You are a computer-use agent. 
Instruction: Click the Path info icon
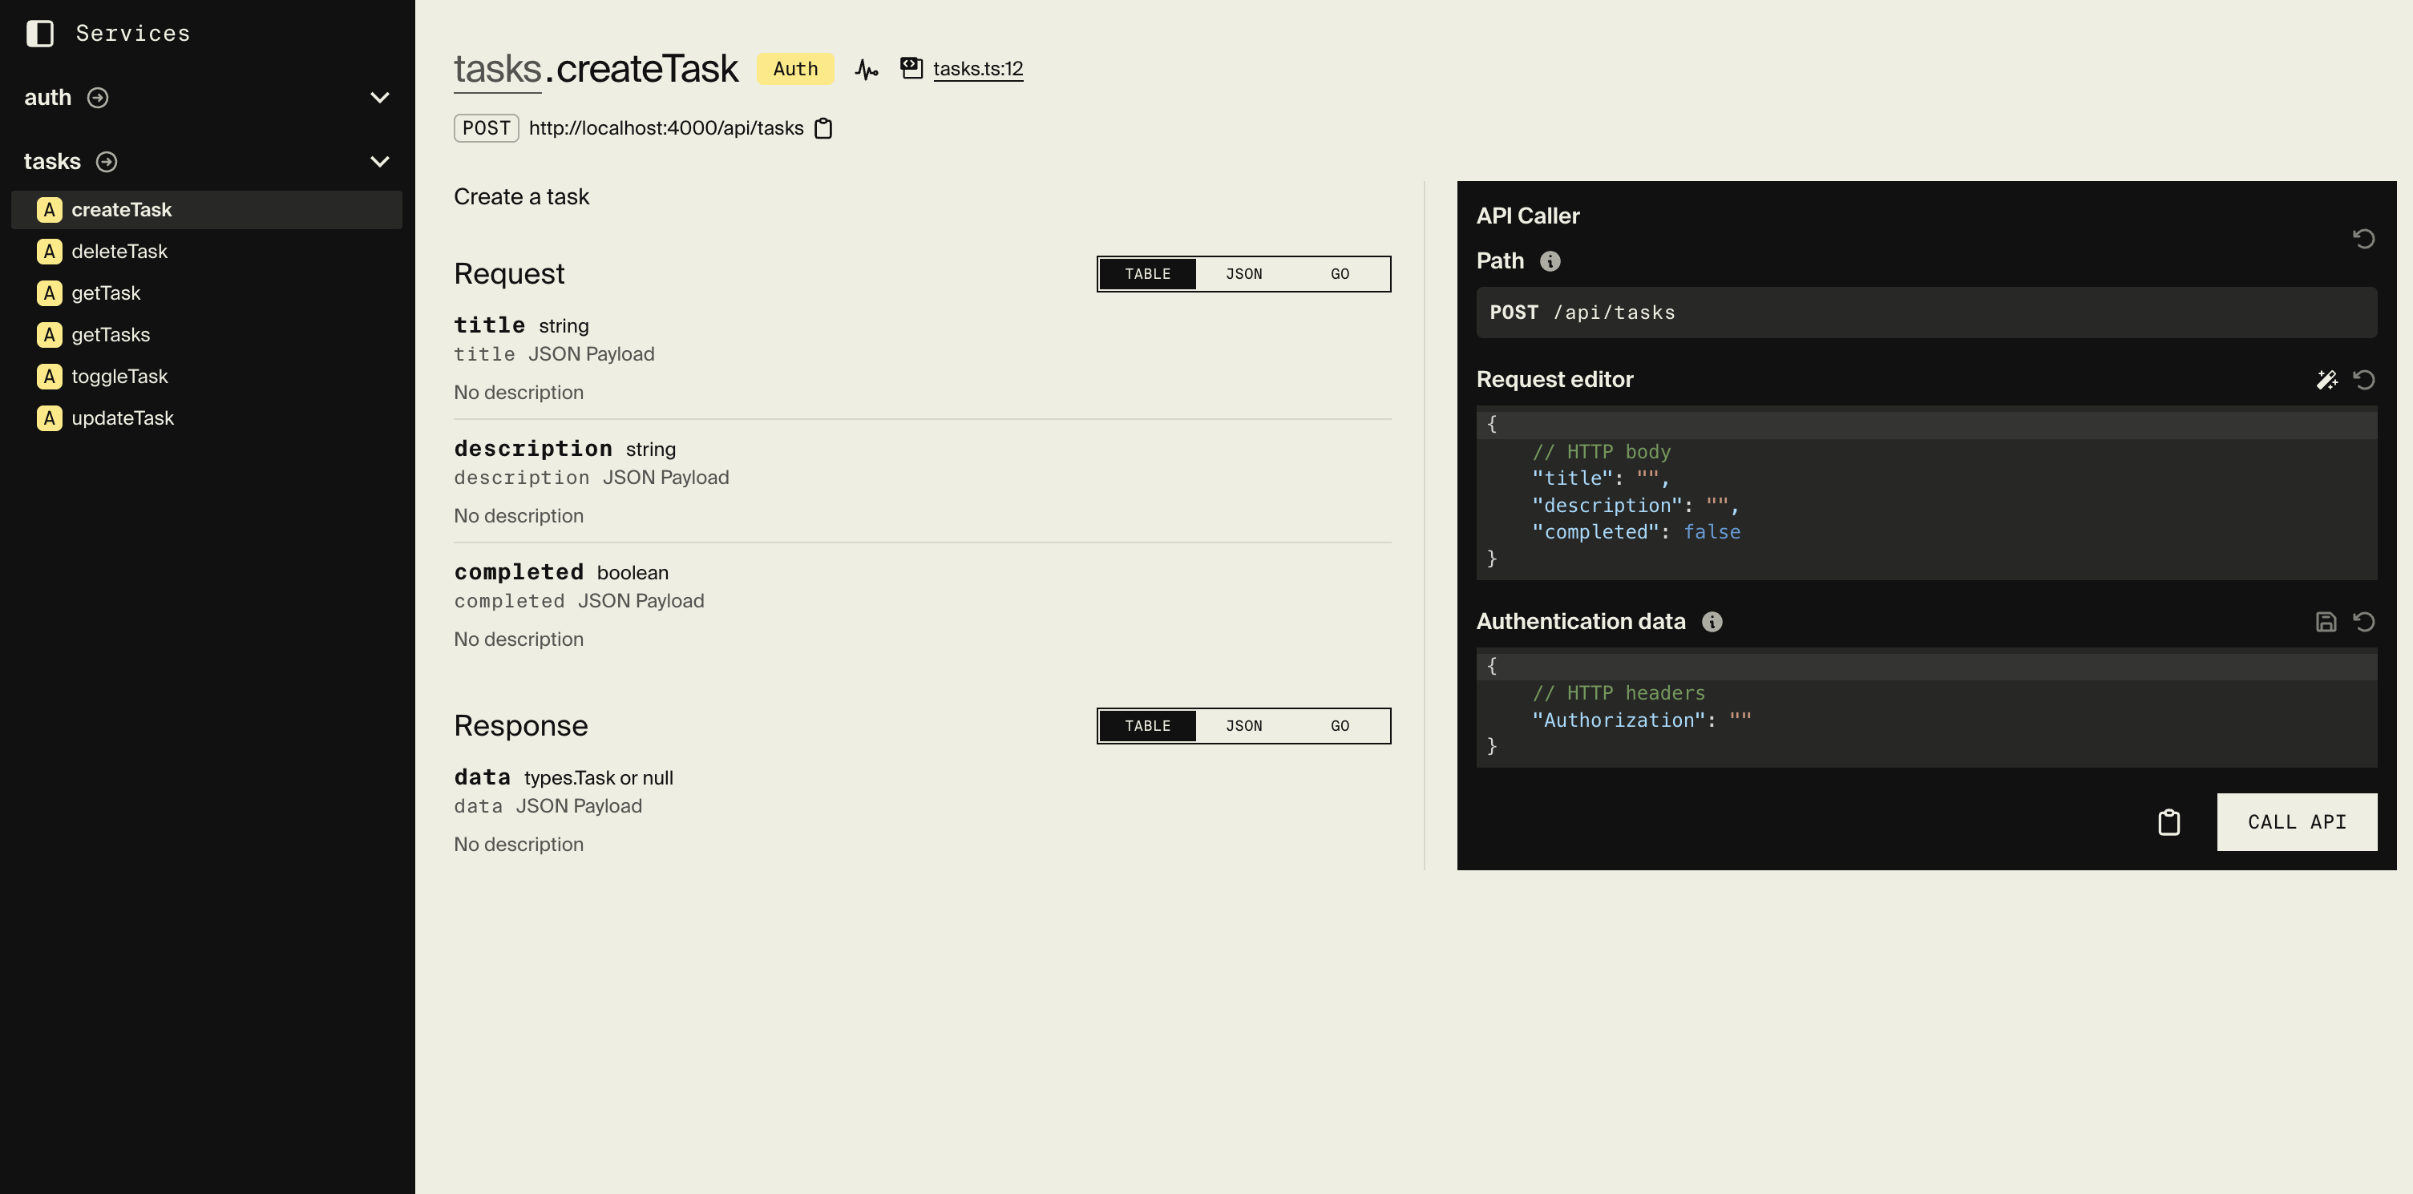coord(1550,261)
